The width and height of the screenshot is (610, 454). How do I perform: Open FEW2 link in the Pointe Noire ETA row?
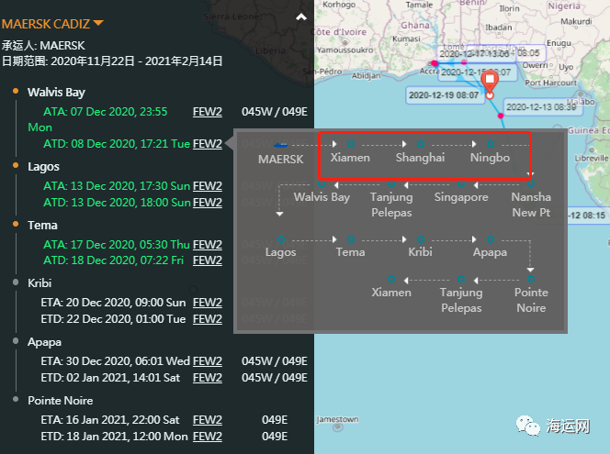pos(208,420)
